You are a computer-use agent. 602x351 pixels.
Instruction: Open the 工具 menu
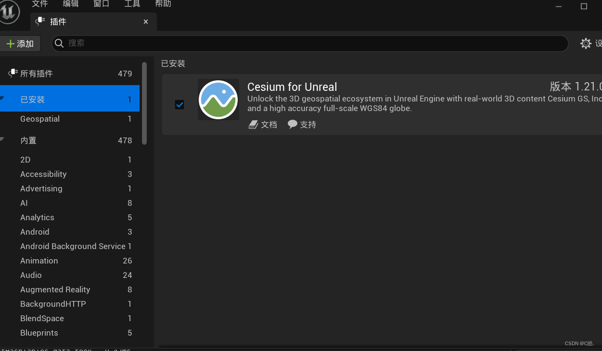click(x=132, y=4)
